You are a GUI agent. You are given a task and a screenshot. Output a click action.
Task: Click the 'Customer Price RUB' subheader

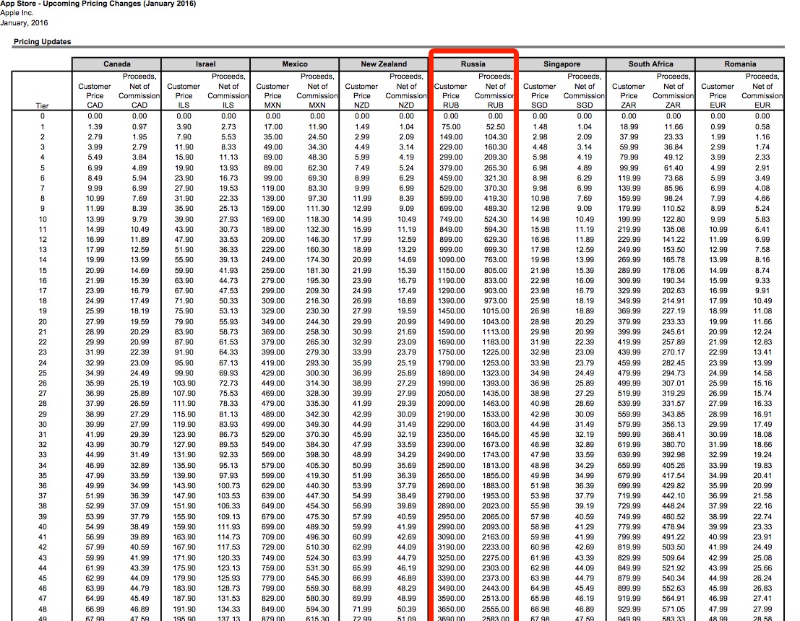click(x=450, y=96)
